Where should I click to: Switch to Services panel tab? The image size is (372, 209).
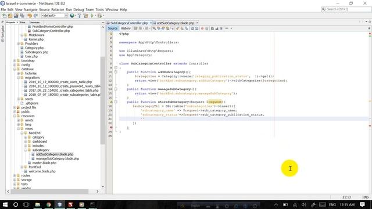click(x=35, y=22)
